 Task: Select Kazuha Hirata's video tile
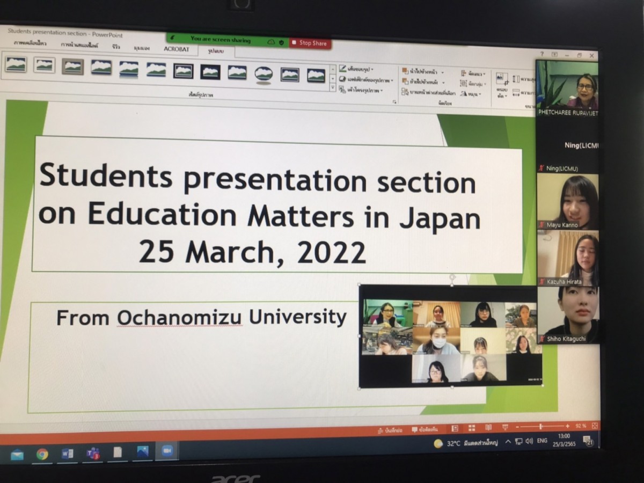(568, 259)
